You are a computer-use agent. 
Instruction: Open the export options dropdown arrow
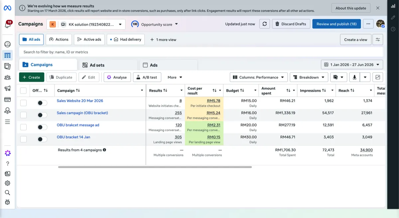365,77
